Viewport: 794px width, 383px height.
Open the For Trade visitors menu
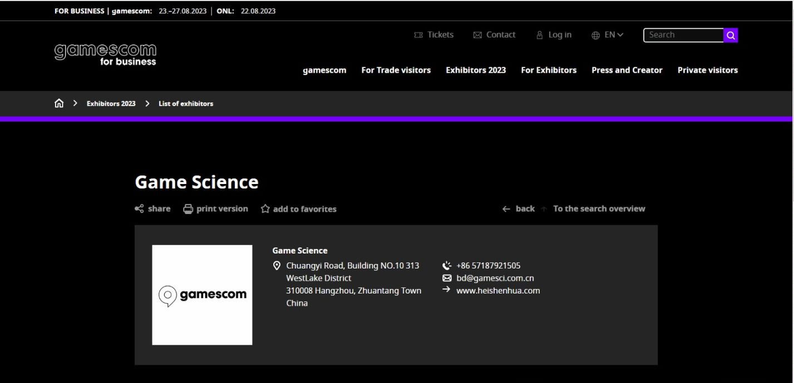coord(396,70)
